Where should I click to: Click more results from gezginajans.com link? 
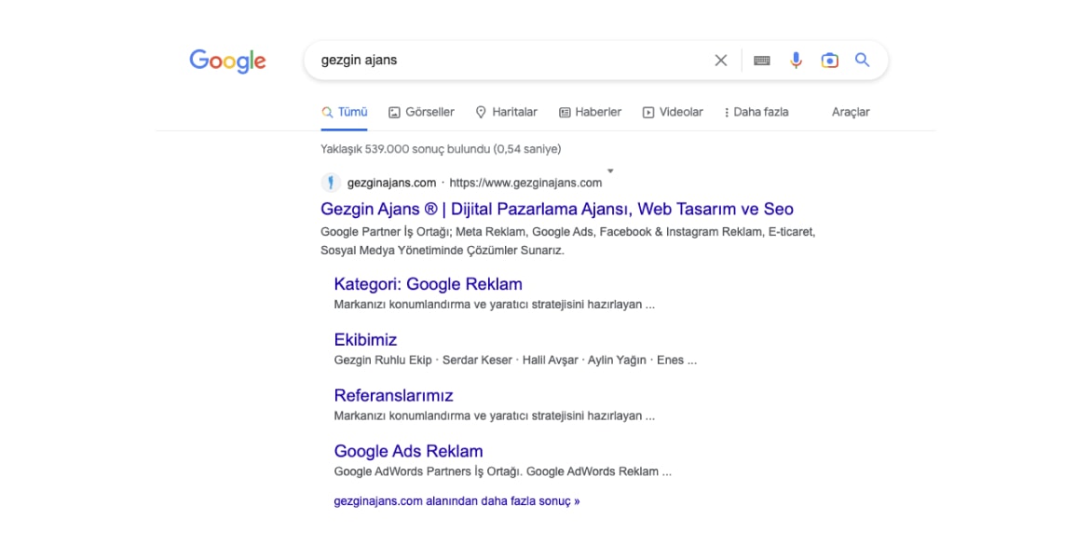click(x=456, y=500)
